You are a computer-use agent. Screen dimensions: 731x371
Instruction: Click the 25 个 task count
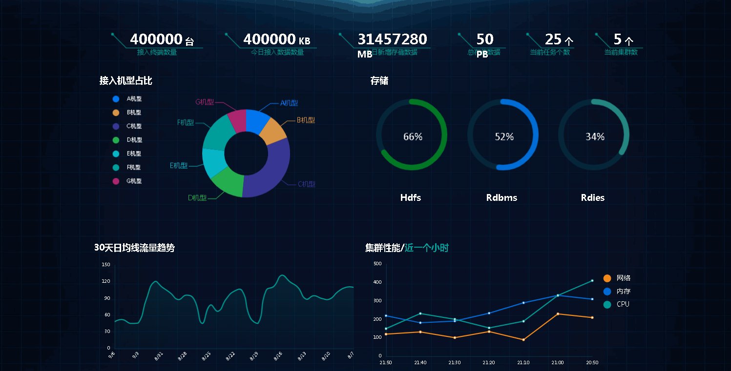(x=559, y=39)
